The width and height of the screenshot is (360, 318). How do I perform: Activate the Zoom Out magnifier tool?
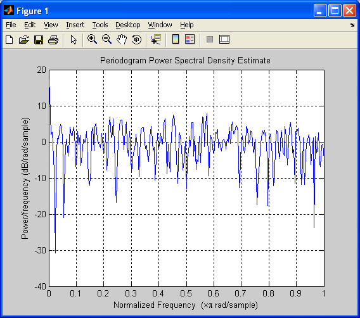[106, 39]
